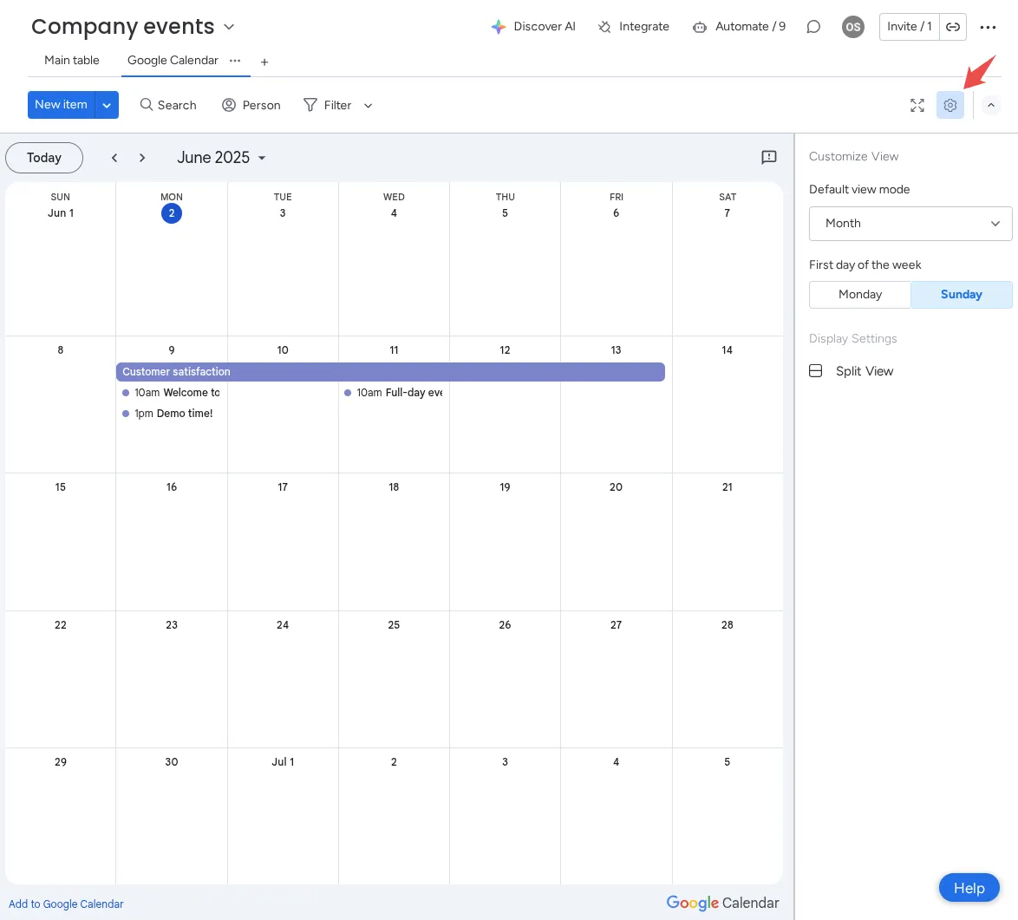Click the Integrate plug icon
The width and height of the screenshot is (1018, 920).
click(604, 27)
